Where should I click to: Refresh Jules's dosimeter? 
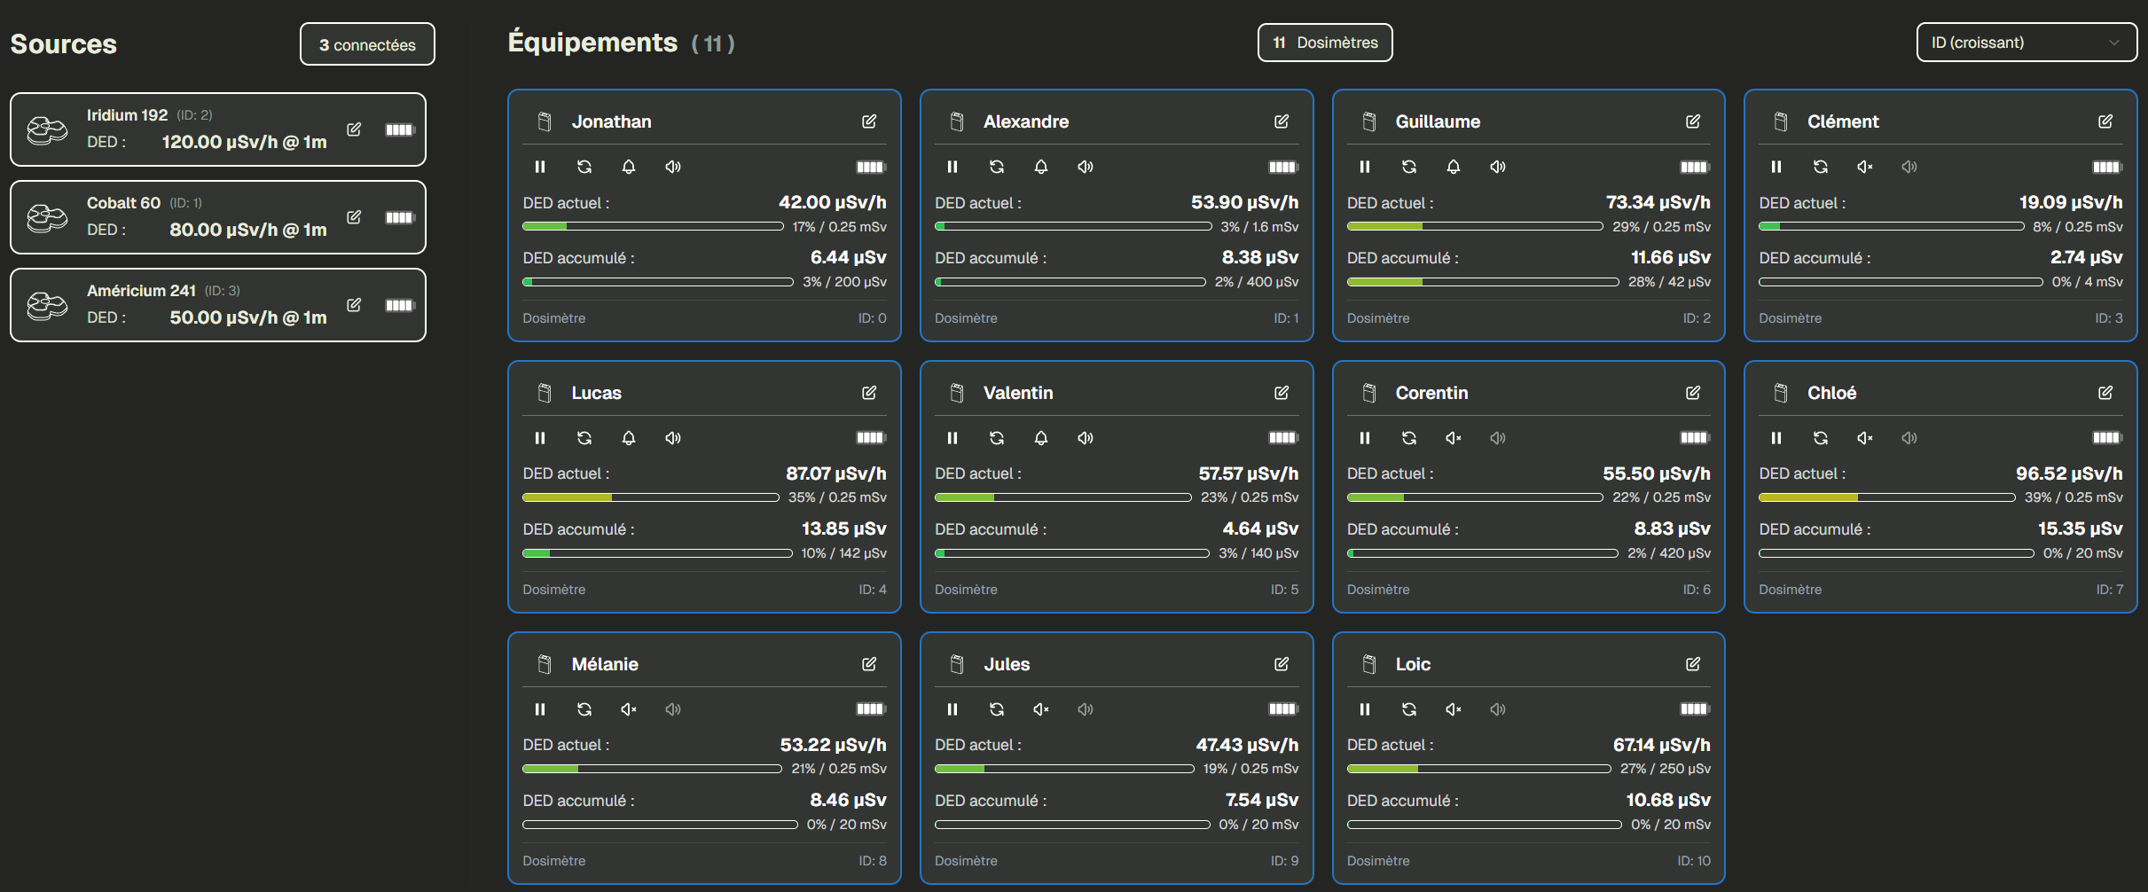pos(997,709)
